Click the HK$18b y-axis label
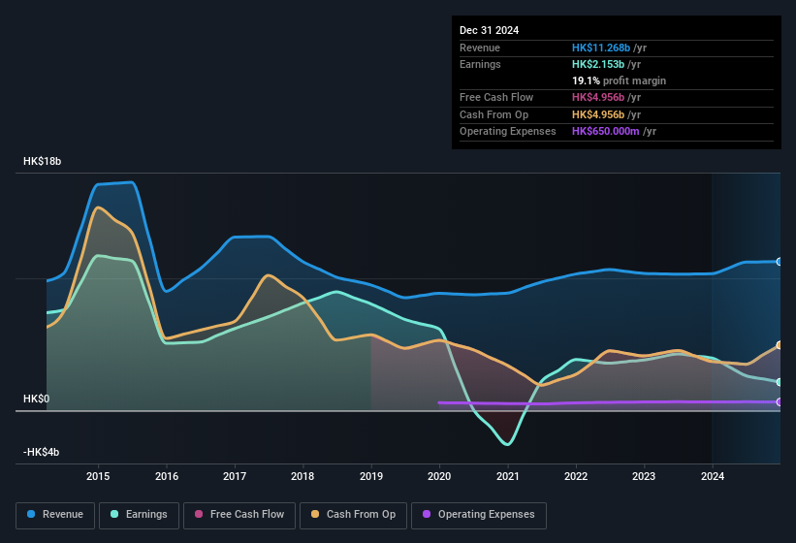Screen dimensions: 796x543 (42, 161)
